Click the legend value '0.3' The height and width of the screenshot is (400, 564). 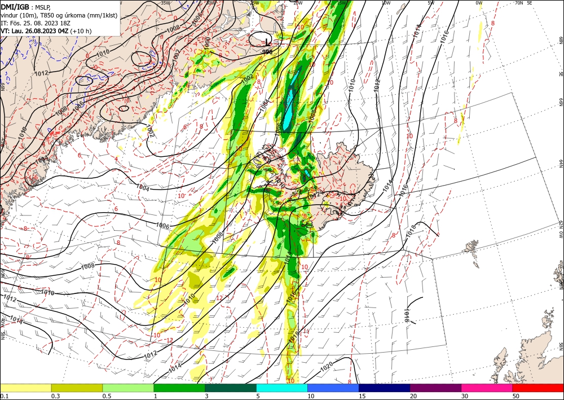pos(55,396)
